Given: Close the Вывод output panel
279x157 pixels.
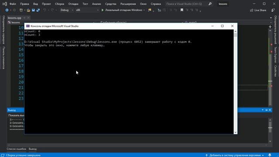Looking at the screenshot, I should point(270,110).
